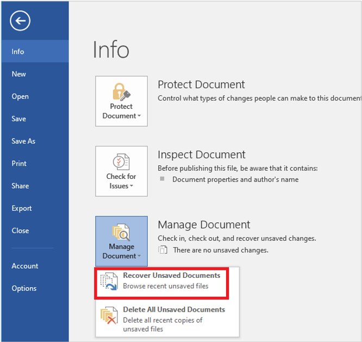
Task: Click 'Document properties and author's name' text
Action: 235,179
